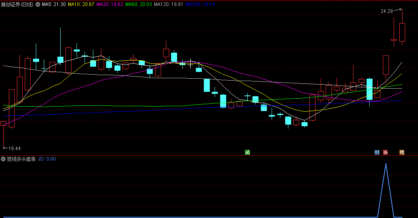Click the JD indicator spike peak
This screenshot has width=418, height=218.
coord(386,164)
